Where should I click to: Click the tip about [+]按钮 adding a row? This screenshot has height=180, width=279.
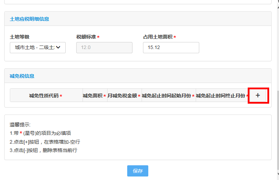45,142
